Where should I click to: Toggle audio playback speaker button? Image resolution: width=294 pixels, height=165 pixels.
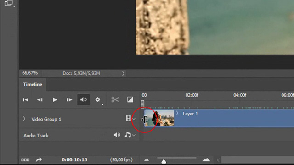84,99
